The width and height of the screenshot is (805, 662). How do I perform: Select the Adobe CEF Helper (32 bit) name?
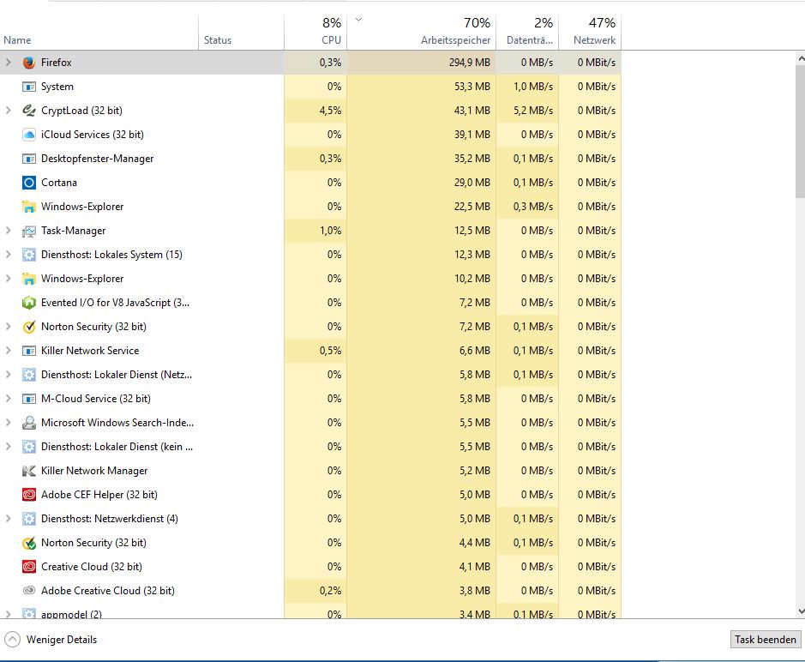click(99, 495)
